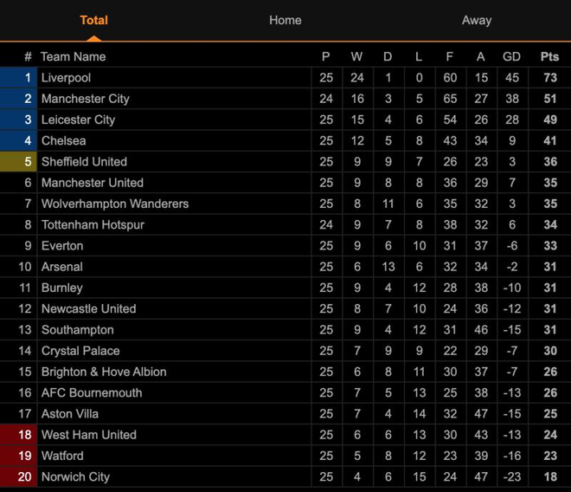The height and width of the screenshot is (492, 571).
Task: Open the Manchester City team link
Action: click(85, 99)
